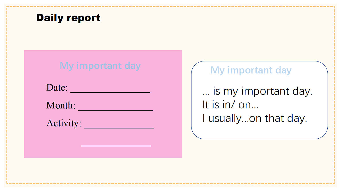Click the white box heading My important day

[251, 70]
